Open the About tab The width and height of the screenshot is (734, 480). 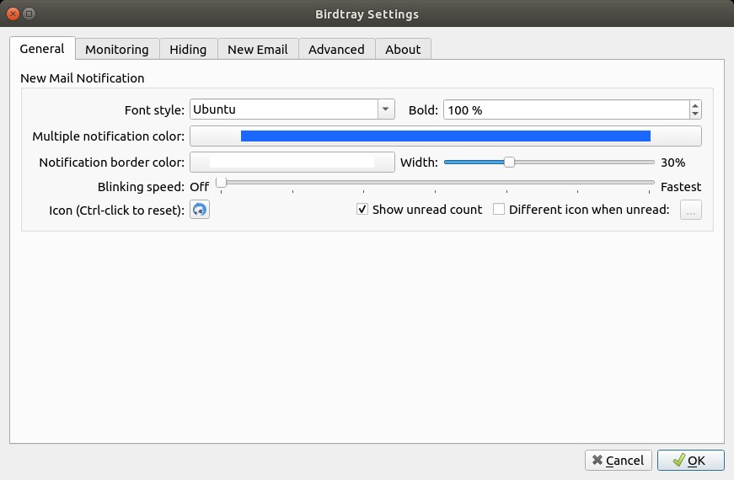pos(403,49)
